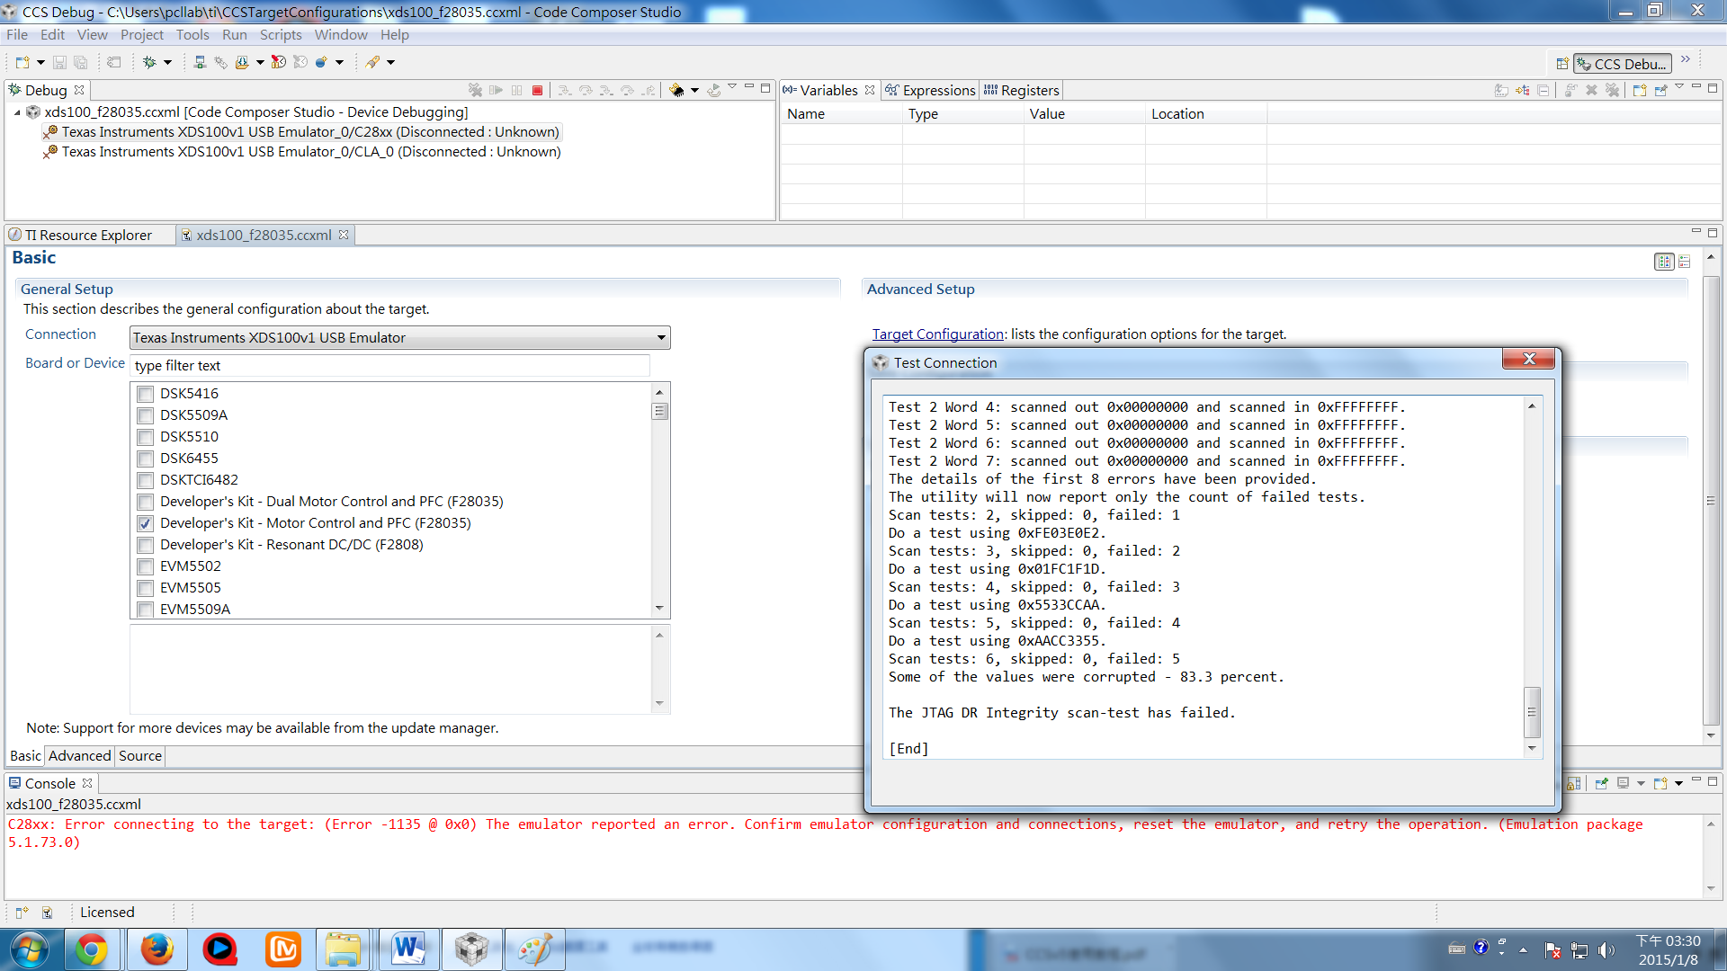Image resolution: width=1727 pixels, height=971 pixels.
Task: Open the Load Program dropdown arrow
Action: [x=260, y=62]
